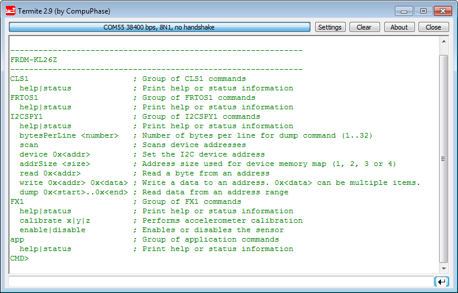458x293 pixels.
Task: Click the CMD> prompt line
Action: (19, 258)
